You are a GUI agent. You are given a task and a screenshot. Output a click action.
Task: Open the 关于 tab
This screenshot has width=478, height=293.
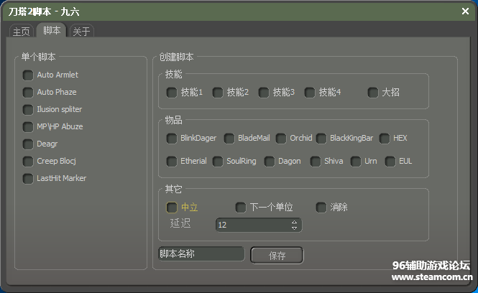[81, 31]
